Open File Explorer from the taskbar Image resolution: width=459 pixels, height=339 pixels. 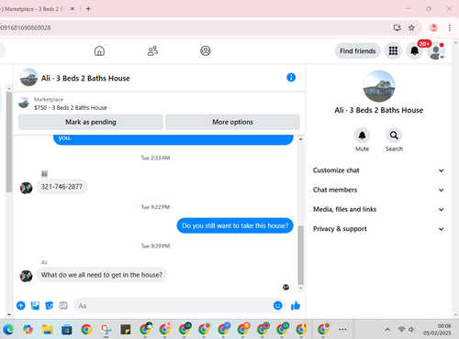pos(48,330)
